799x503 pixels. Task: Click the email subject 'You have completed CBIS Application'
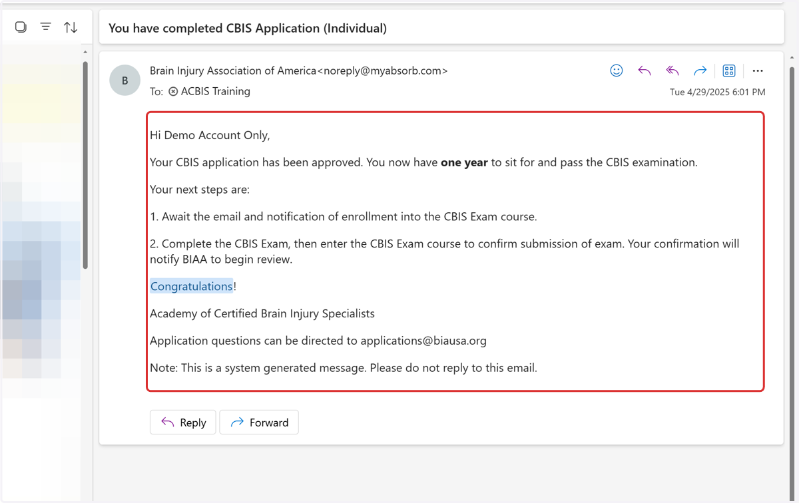pos(248,28)
